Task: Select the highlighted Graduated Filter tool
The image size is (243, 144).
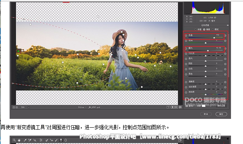Action: point(61,140)
